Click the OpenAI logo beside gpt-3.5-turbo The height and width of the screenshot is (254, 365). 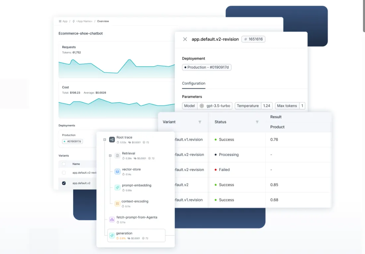[x=202, y=106]
